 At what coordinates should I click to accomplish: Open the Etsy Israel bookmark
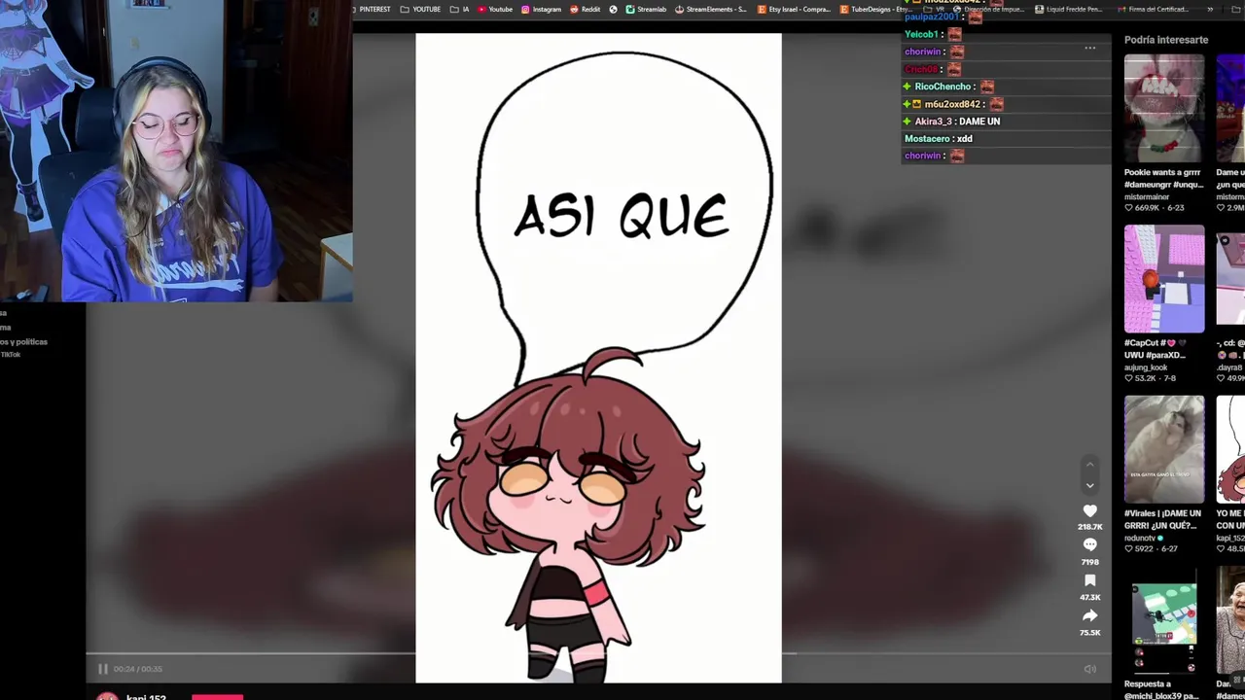(x=794, y=10)
